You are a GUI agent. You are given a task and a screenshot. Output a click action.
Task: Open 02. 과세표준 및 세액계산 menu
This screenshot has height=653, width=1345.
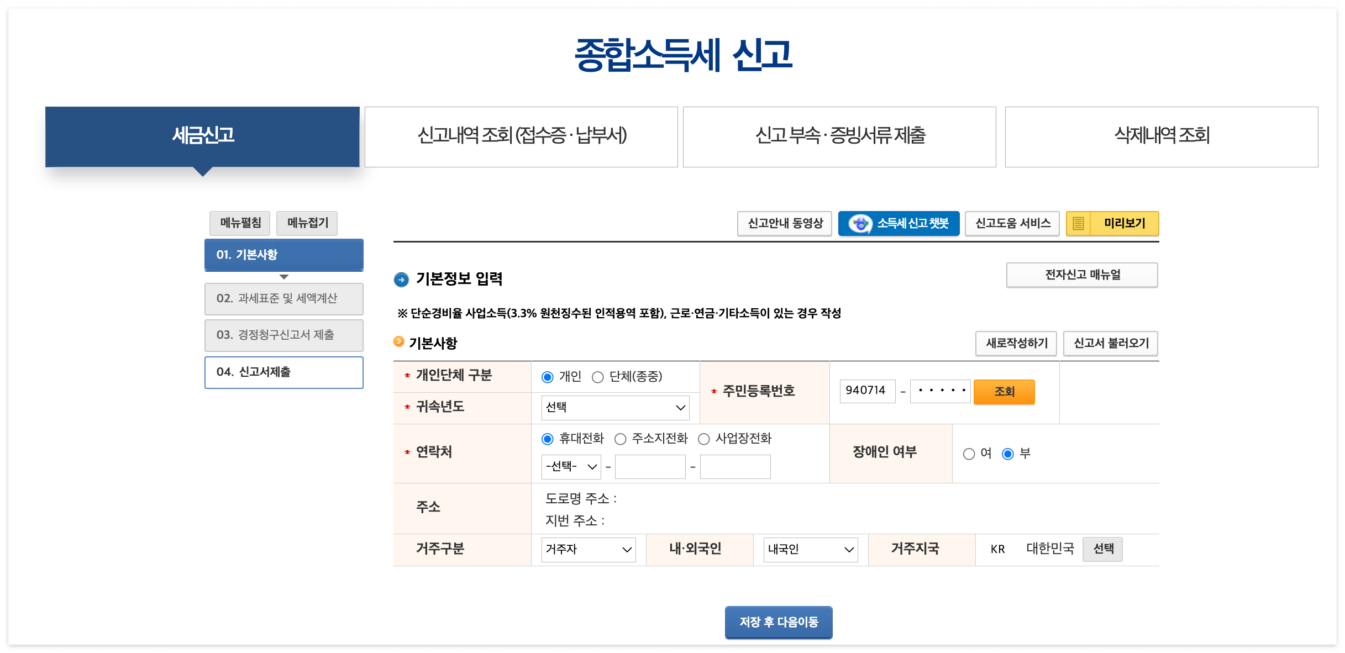[x=283, y=299]
